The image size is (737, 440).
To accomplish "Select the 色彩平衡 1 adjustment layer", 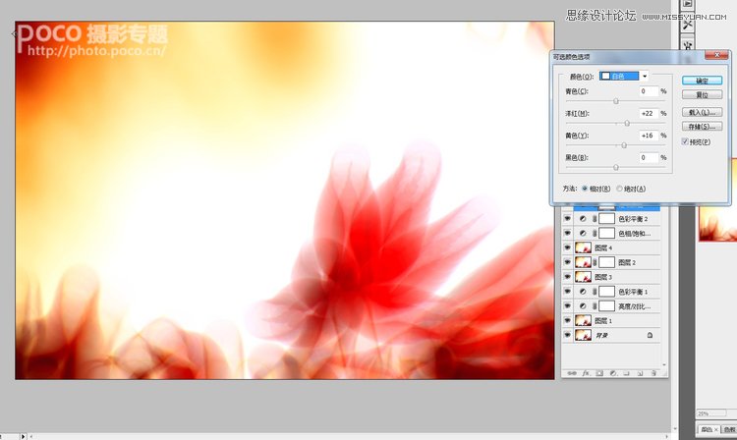I will [632, 293].
